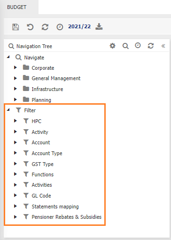This screenshot has width=171, height=240.
Task: Open Navigation Tree settings gear
Action: pyautogui.click(x=112, y=46)
